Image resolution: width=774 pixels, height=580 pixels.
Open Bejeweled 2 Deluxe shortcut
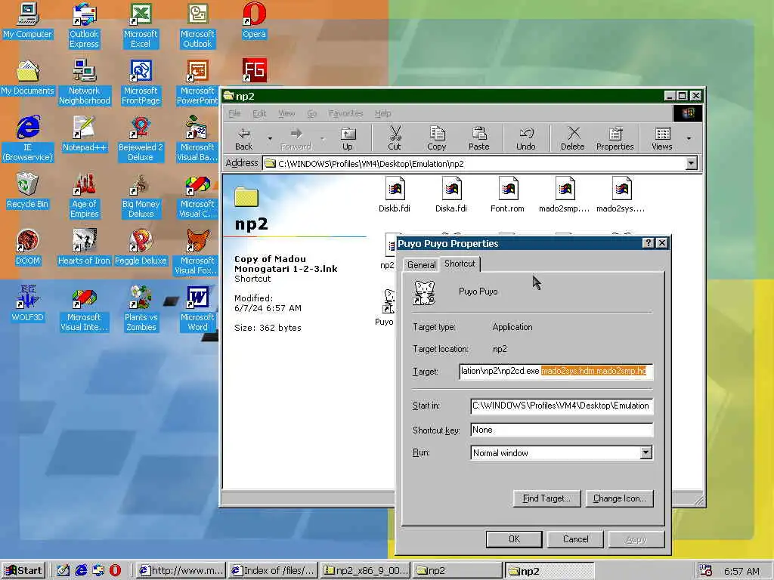(141, 139)
